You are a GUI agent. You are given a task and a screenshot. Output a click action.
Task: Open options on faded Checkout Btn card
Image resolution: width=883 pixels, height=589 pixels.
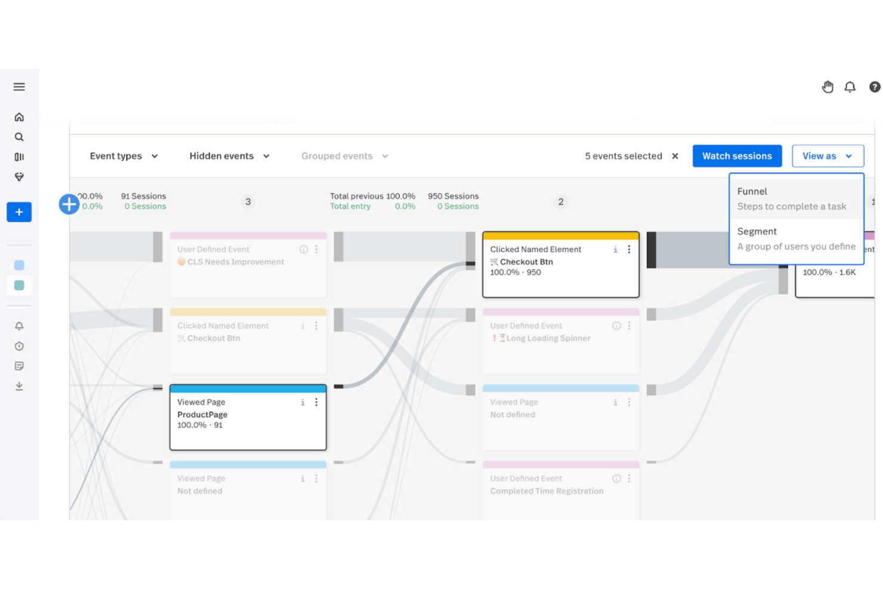tap(316, 326)
